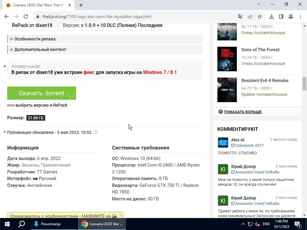
Task: Open Google Translate page icon
Action: pyautogui.click(x=240, y=17)
